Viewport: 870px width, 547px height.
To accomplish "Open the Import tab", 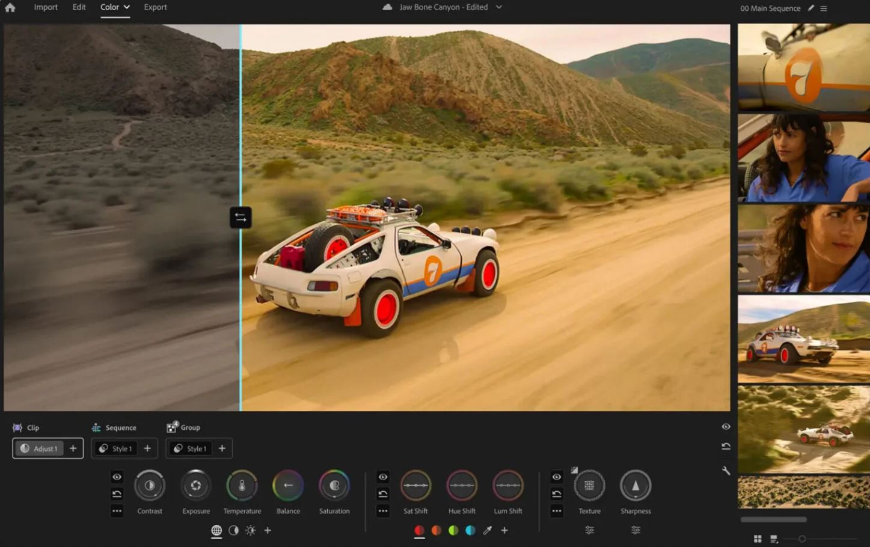I will (45, 7).
